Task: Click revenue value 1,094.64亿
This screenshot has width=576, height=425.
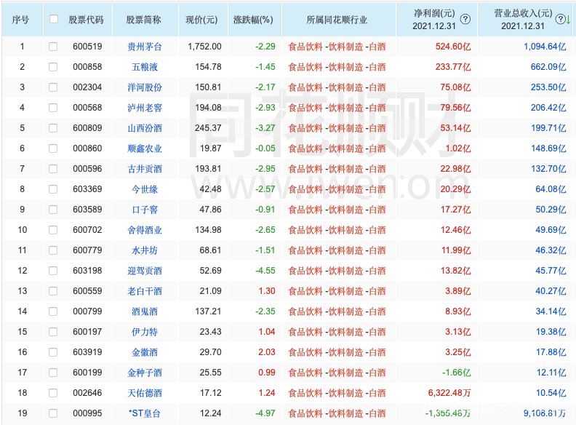Action: point(545,47)
